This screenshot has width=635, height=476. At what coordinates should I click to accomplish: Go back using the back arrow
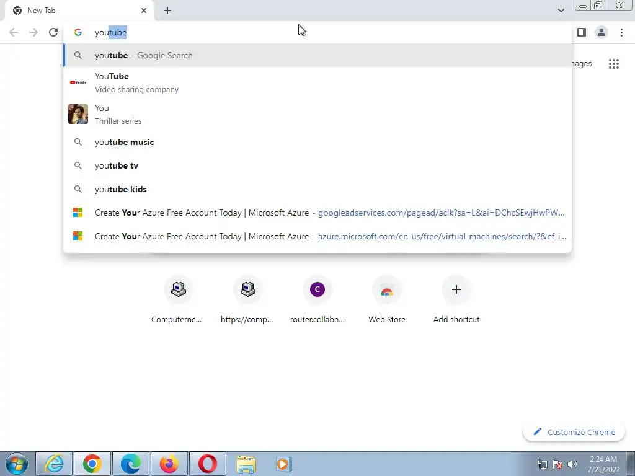pos(14,32)
